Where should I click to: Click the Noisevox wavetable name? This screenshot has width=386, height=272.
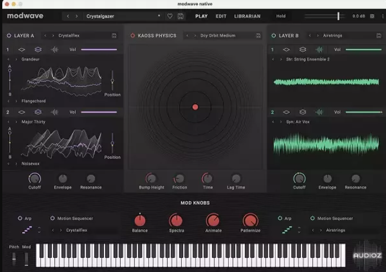click(x=30, y=163)
